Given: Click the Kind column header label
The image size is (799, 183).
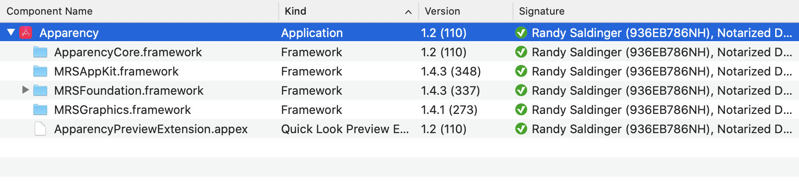Looking at the screenshot, I should [295, 11].
